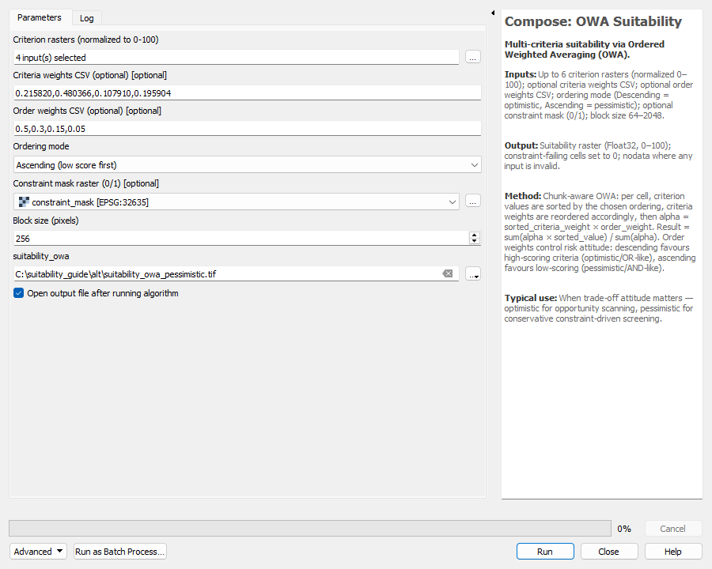This screenshot has height=569, width=712.
Task: Close the algorithm dialog
Action: pyautogui.click(x=609, y=552)
